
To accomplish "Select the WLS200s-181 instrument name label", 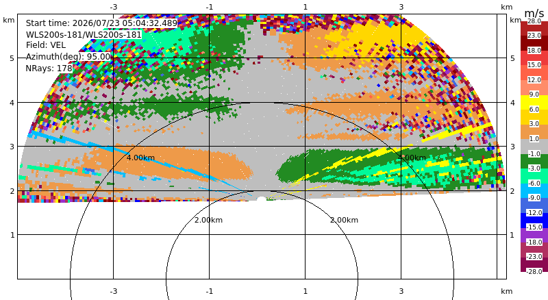I will click(84, 35).
